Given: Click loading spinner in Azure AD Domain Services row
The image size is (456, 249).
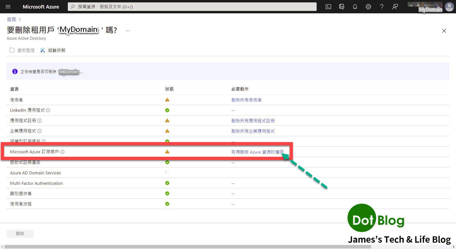Looking at the screenshot, I should (167, 173).
